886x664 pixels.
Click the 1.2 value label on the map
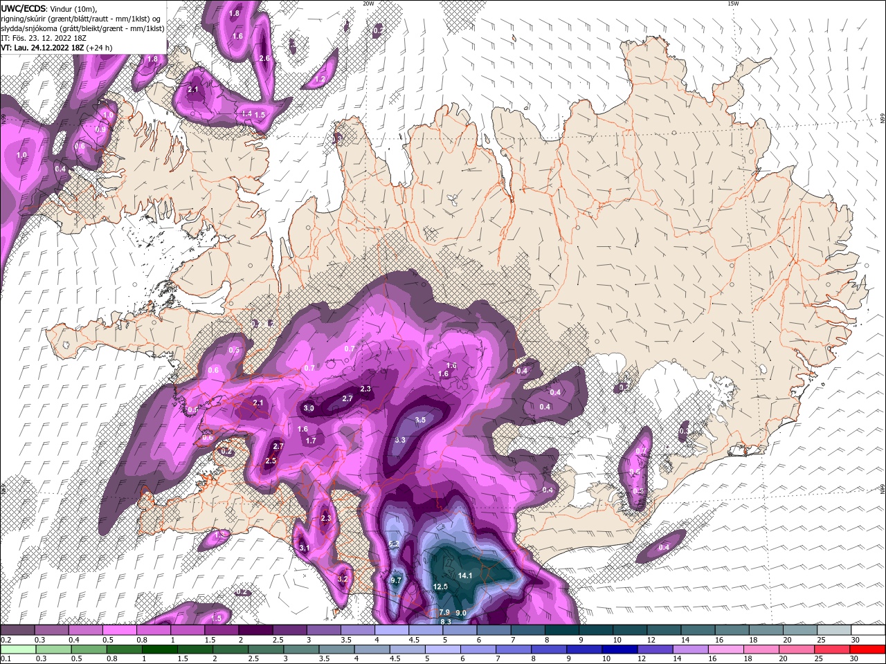pos(320,80)
